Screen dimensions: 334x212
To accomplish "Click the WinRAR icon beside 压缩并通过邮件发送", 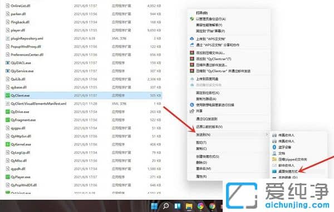I will click(192, 65).
